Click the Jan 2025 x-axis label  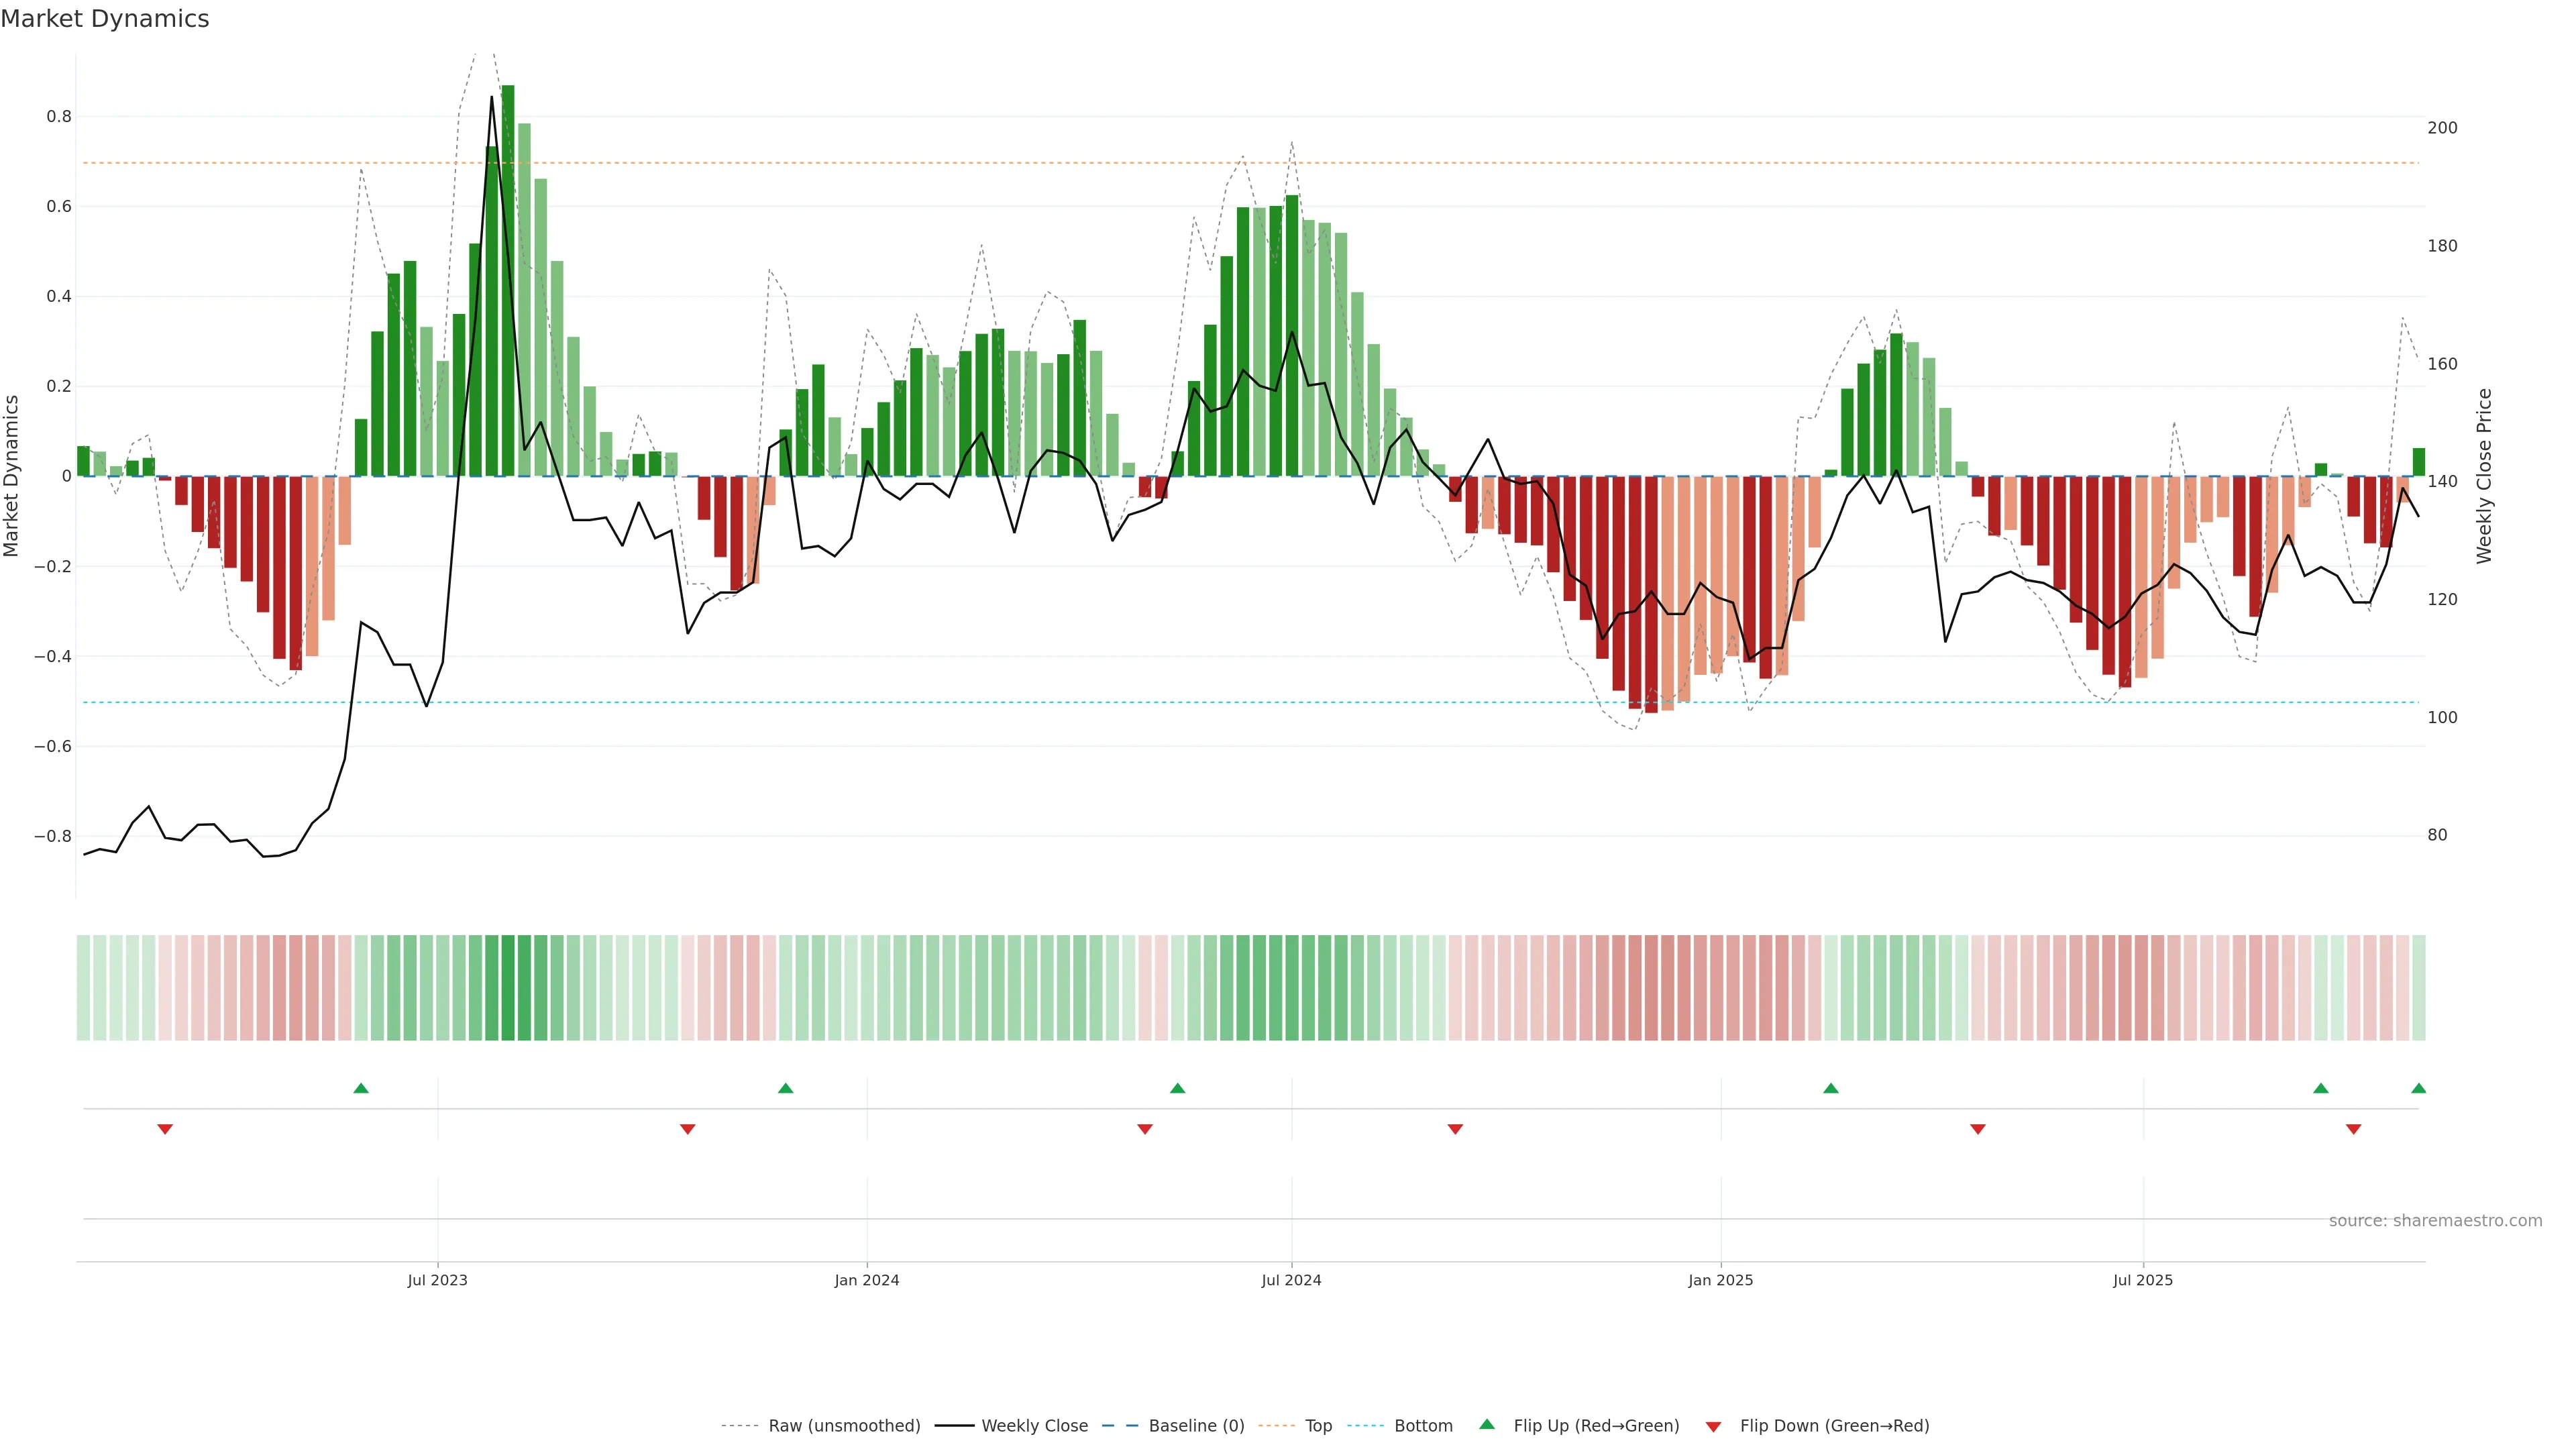1720,1280
